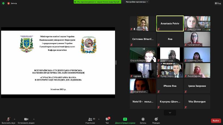Select the Vita Shmorgun participant tile

197,101
